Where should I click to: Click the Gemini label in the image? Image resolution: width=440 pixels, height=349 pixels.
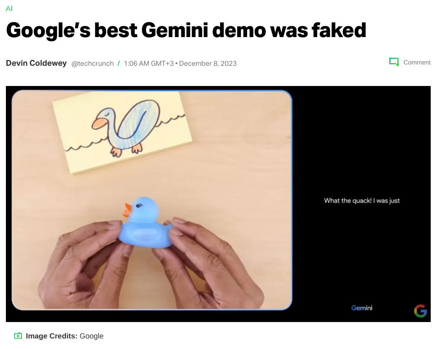362,308
